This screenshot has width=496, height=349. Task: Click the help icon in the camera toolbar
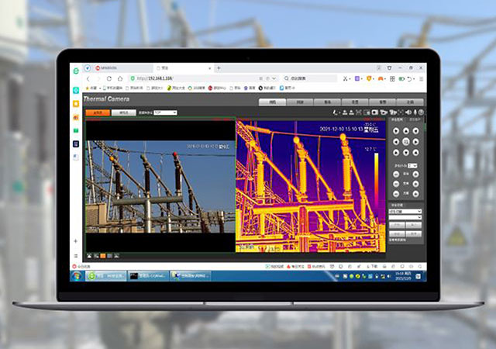click(x=421, y=112)
